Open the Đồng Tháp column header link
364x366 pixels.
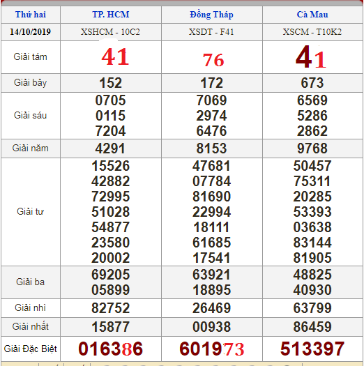(211, 15)
